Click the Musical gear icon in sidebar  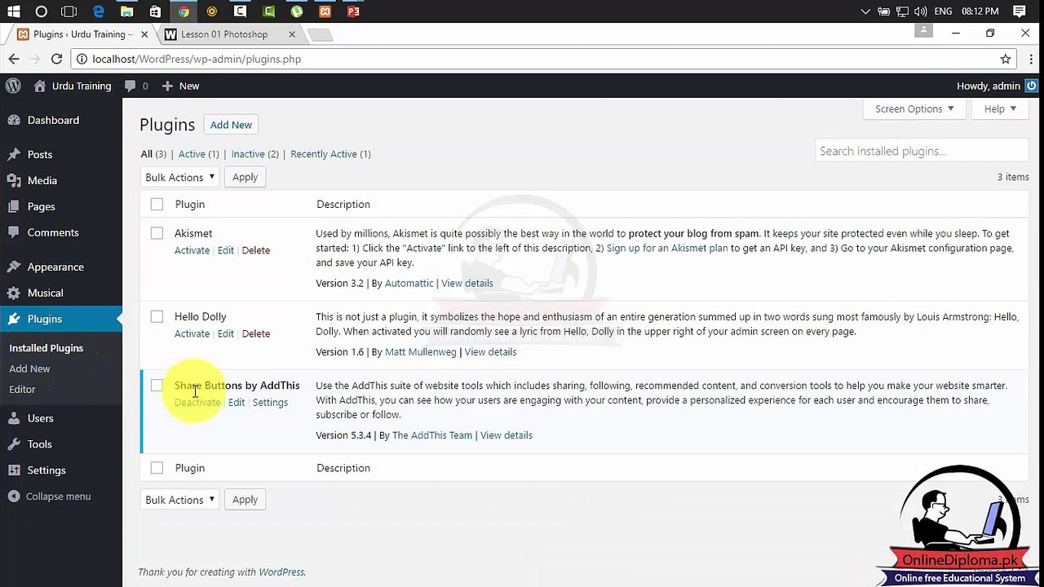(x=14, y=293)
